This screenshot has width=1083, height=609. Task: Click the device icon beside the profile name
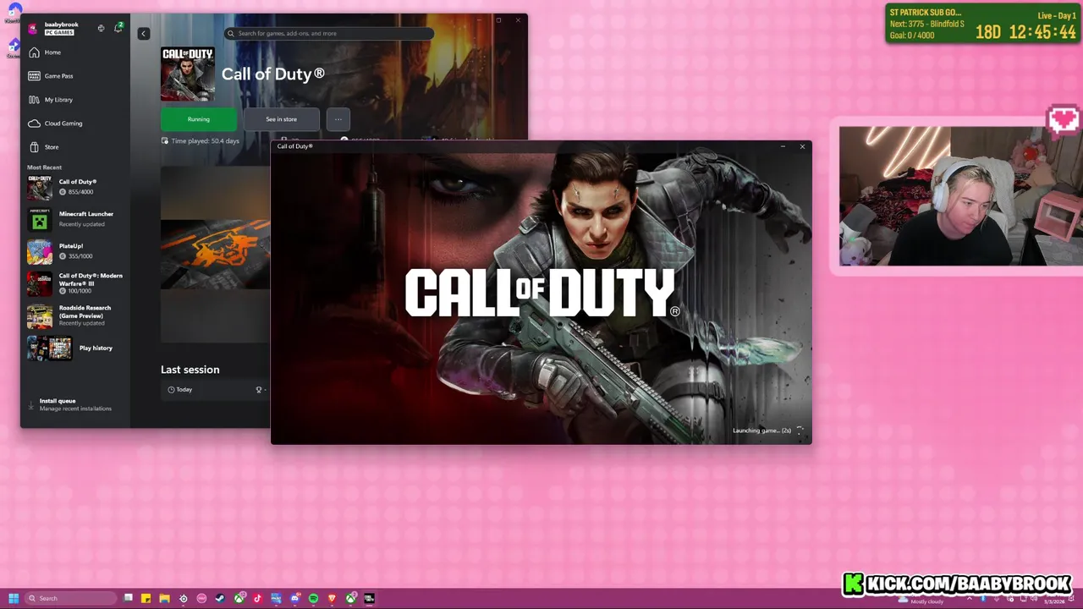pos(101,28)
